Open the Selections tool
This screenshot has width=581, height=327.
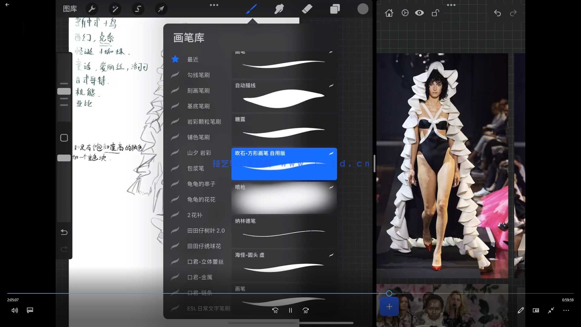pos(138,9)
